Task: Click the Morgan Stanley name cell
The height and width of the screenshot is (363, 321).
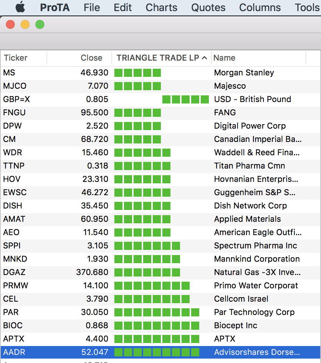Action: (244, 73)
